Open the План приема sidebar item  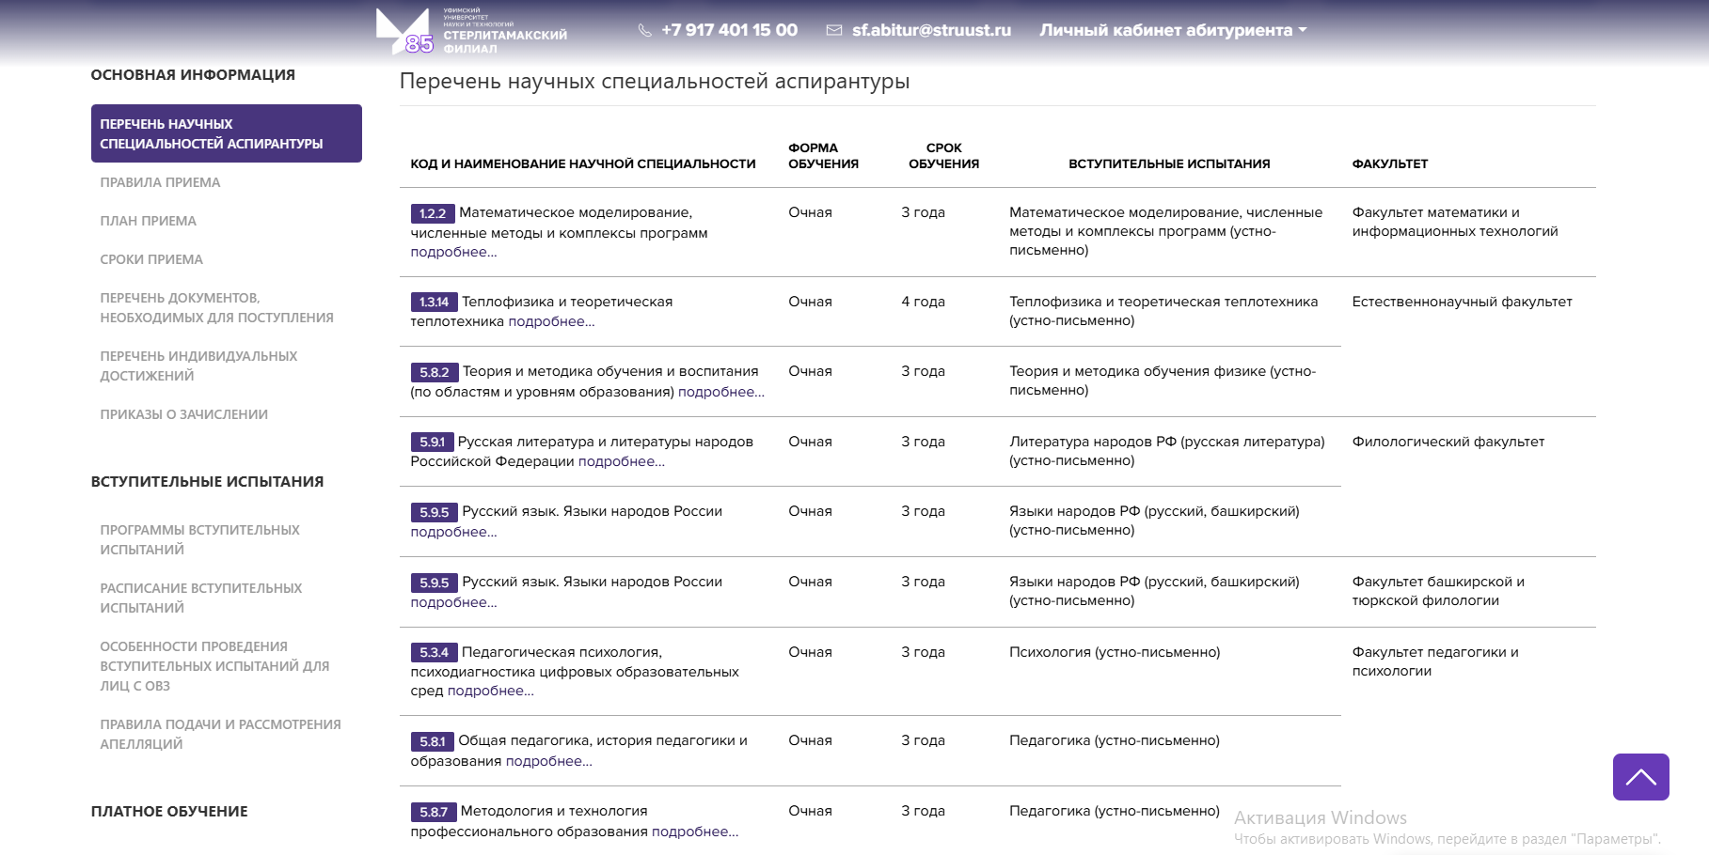(148, 221)
